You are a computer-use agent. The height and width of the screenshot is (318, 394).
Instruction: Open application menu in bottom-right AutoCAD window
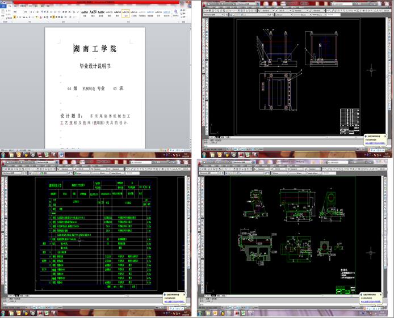pos(200,164)
